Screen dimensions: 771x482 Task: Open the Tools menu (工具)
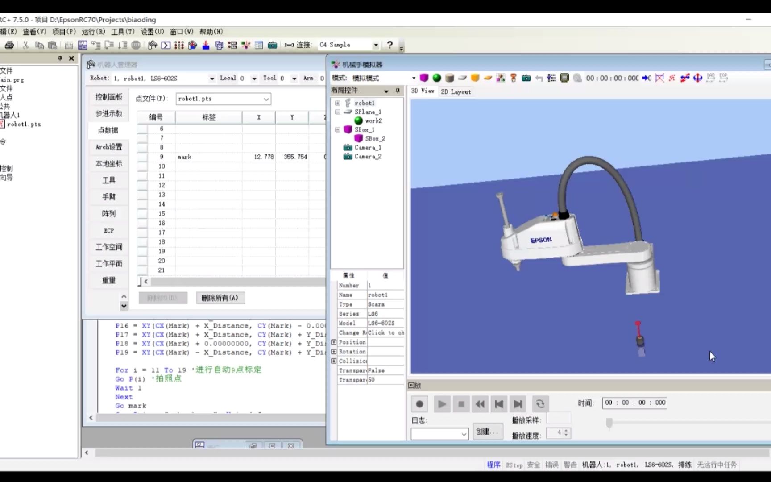click(x=123, y=32)
